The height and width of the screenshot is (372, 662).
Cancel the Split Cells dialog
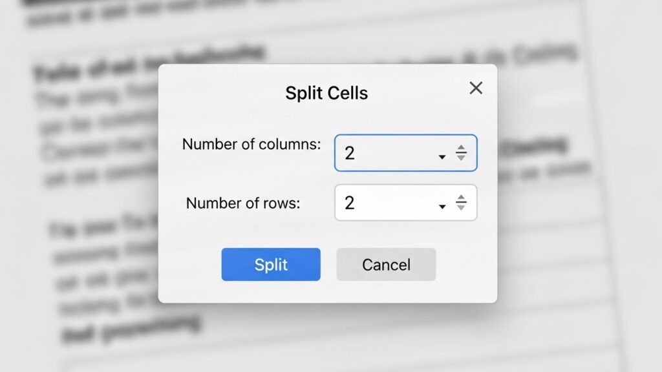click(x=386, y=265)
